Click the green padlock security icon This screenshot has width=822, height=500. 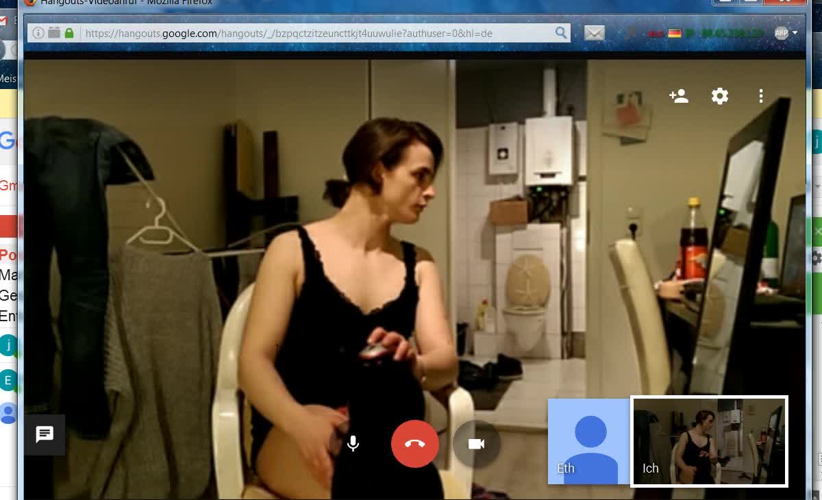69,33
